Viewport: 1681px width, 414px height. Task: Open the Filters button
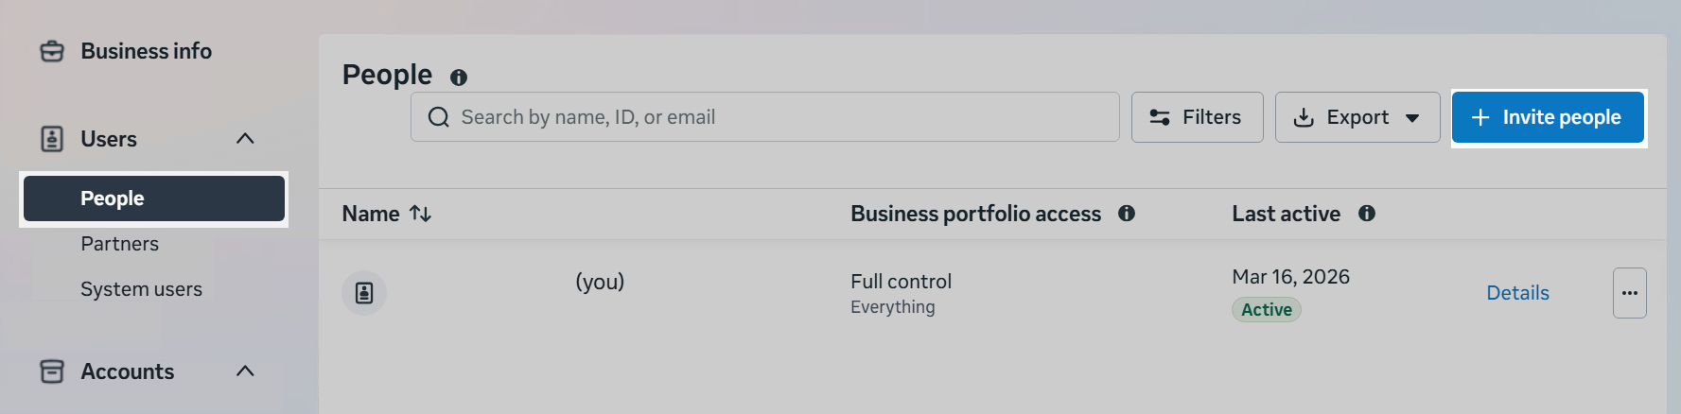coord(1197,117)
